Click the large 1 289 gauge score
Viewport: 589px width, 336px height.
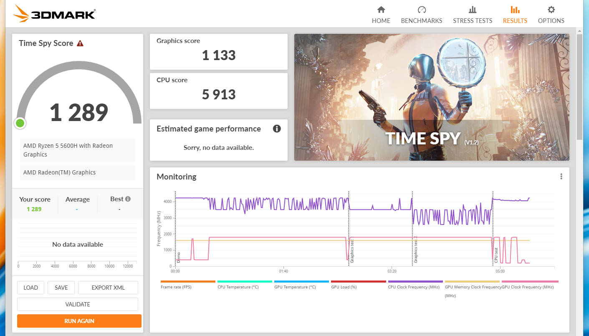[79, 113]
